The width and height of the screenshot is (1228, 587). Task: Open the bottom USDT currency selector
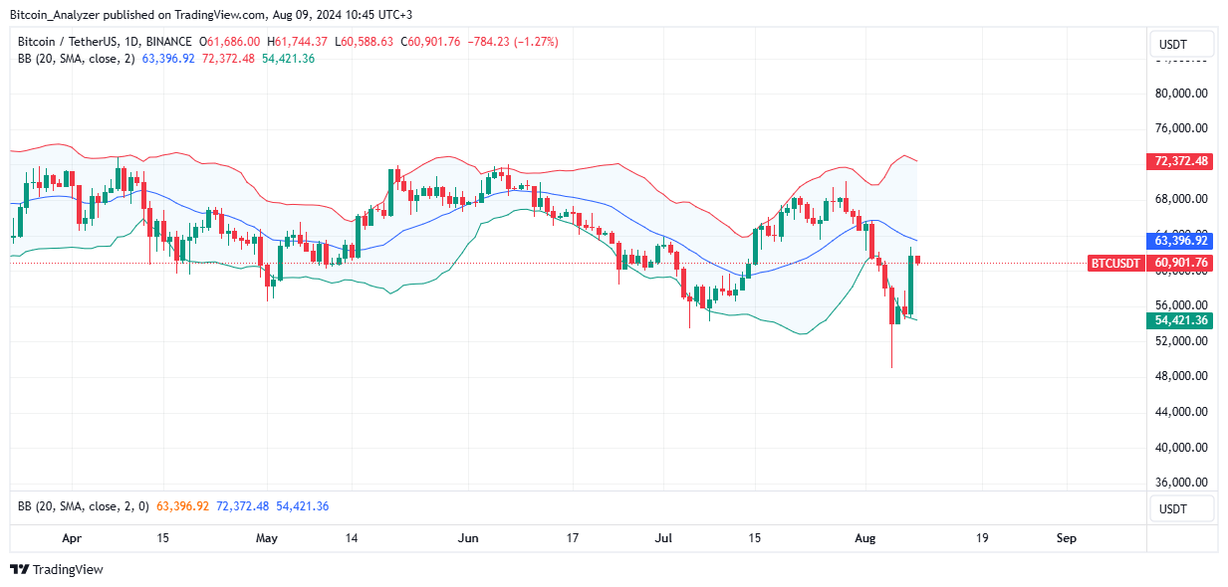[x=1181, y=508]
